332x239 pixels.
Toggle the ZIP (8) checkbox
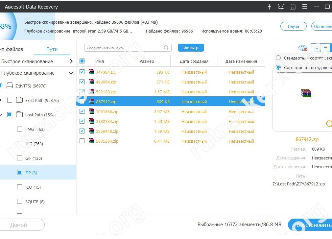pos(19,173)
